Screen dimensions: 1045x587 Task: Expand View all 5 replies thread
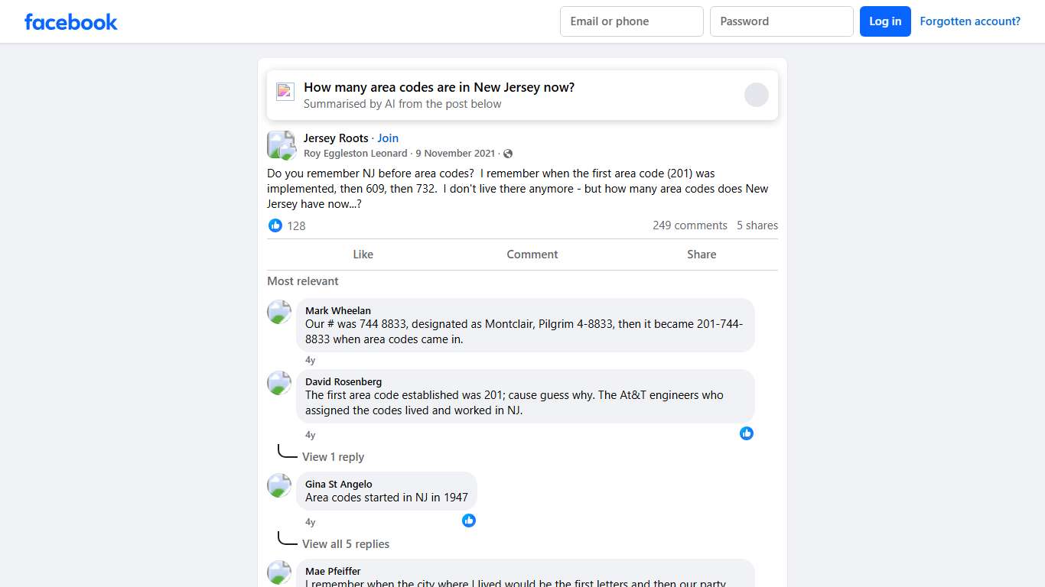coord(346,544)
